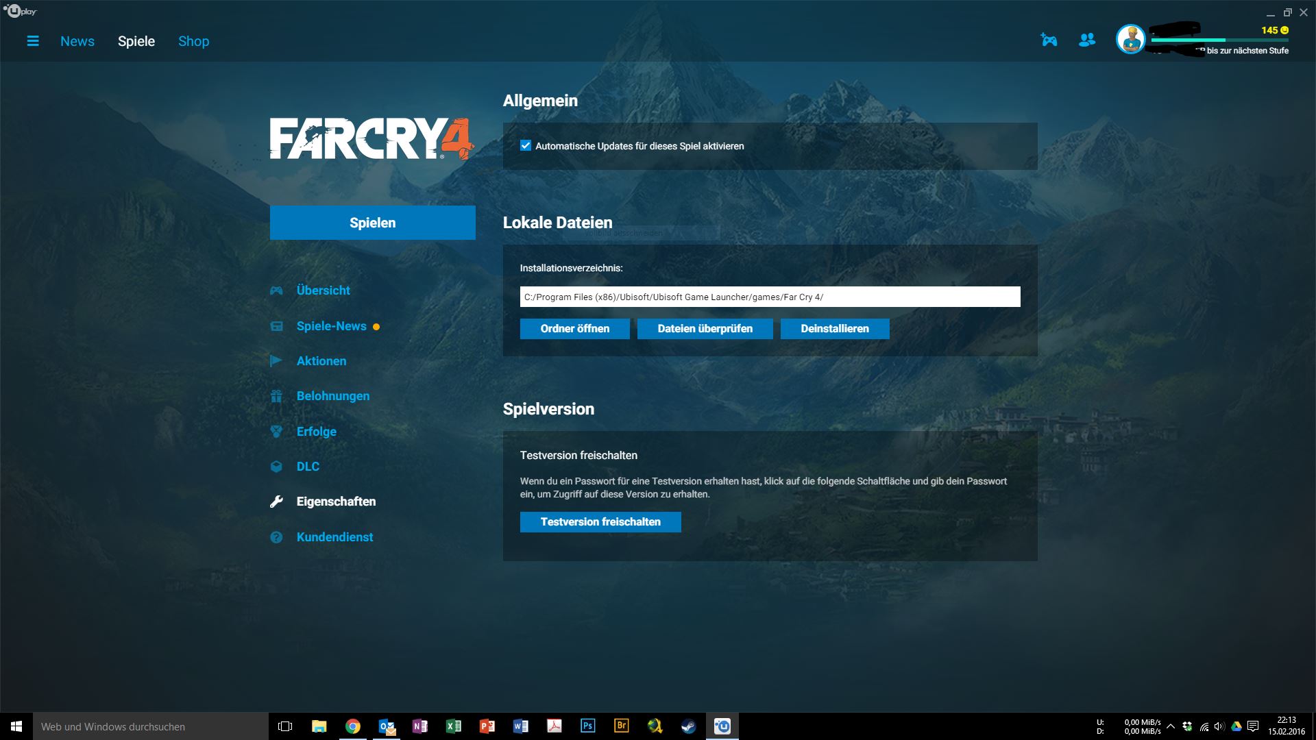1316x740 pixels.
Task: Open the hamburger menu icon
Action: (x=33, y=41)
